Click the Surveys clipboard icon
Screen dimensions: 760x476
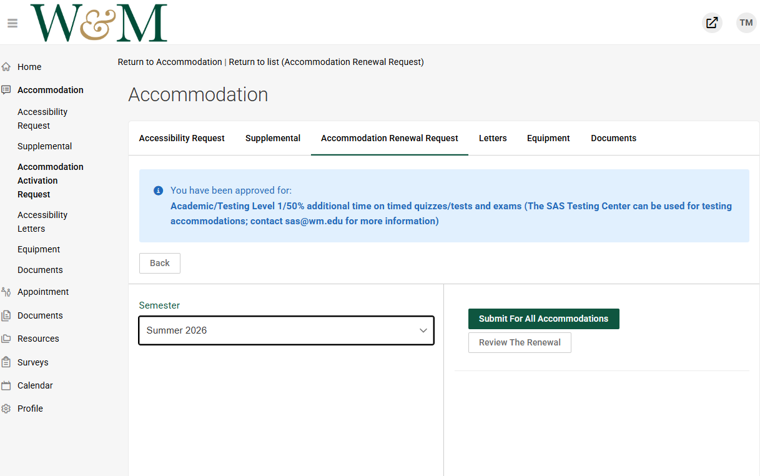pos(6,362)
